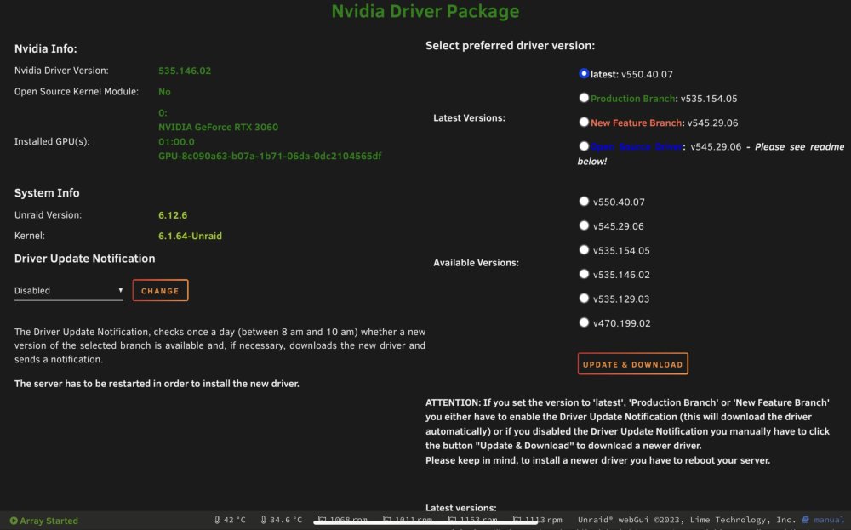The width and height of the screenshot is (851, 530).
Task: Click the Available Versions label
Action: tap(476, 263)
